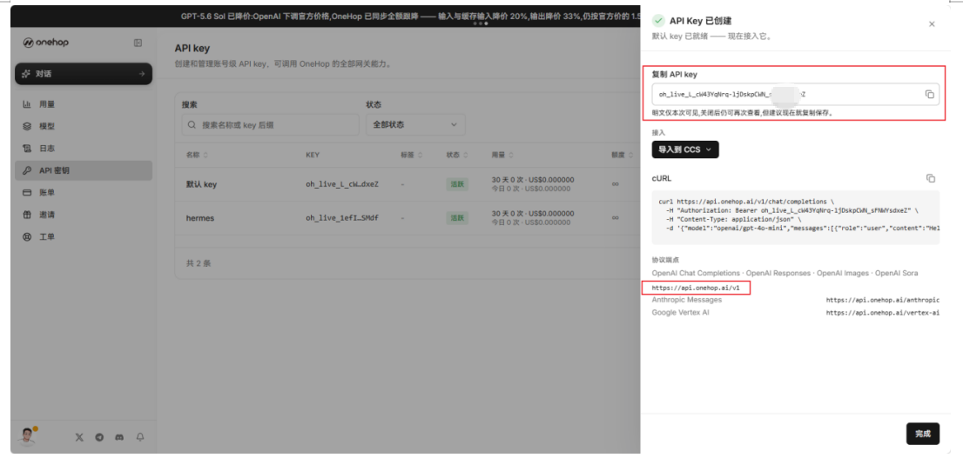Click the 工单 lifebuoy icon
The width and height of the screenshot is (963, 471).
tap(27, 236)
